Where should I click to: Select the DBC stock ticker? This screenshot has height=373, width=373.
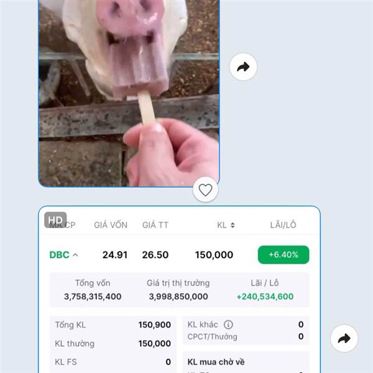(x=59, y=255)
